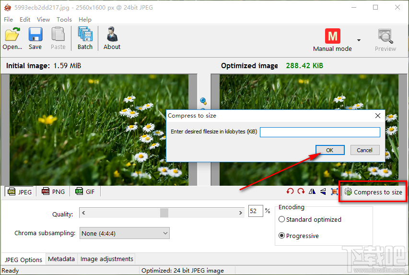Open the Tools menu
The image size is (409, 275).
pos(64,20)
